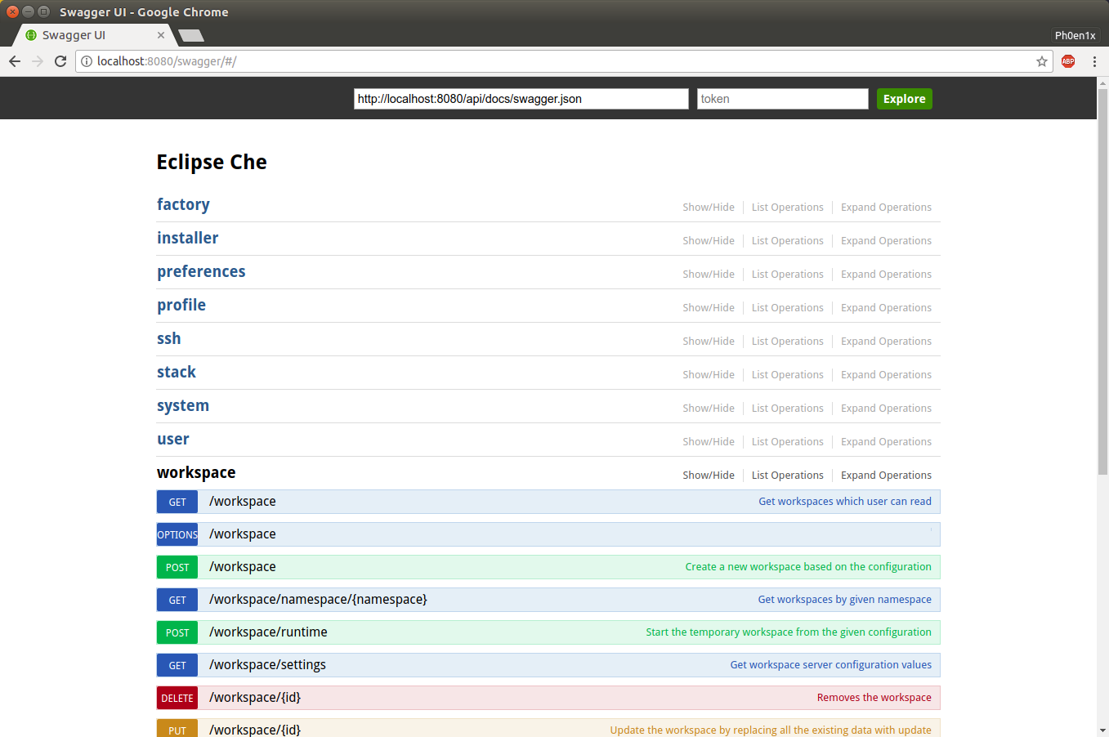Bookmark this page with the star icon
Screen dimensions: 1109x737
click(x=1042, y=61)
